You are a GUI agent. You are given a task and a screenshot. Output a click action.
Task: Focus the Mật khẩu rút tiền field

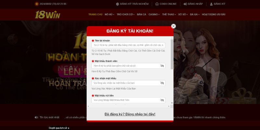tap(128, 100)
